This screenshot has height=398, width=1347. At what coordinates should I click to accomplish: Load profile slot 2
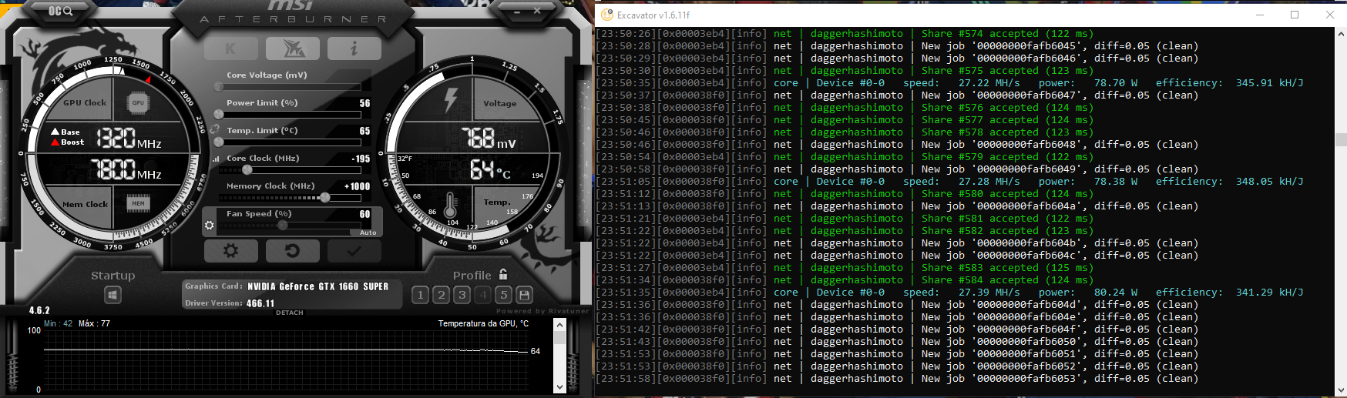(441, 295)
